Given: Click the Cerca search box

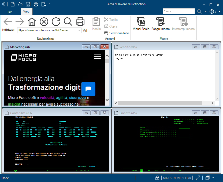Looking at the screenshot, I should (x=179, y=11).
